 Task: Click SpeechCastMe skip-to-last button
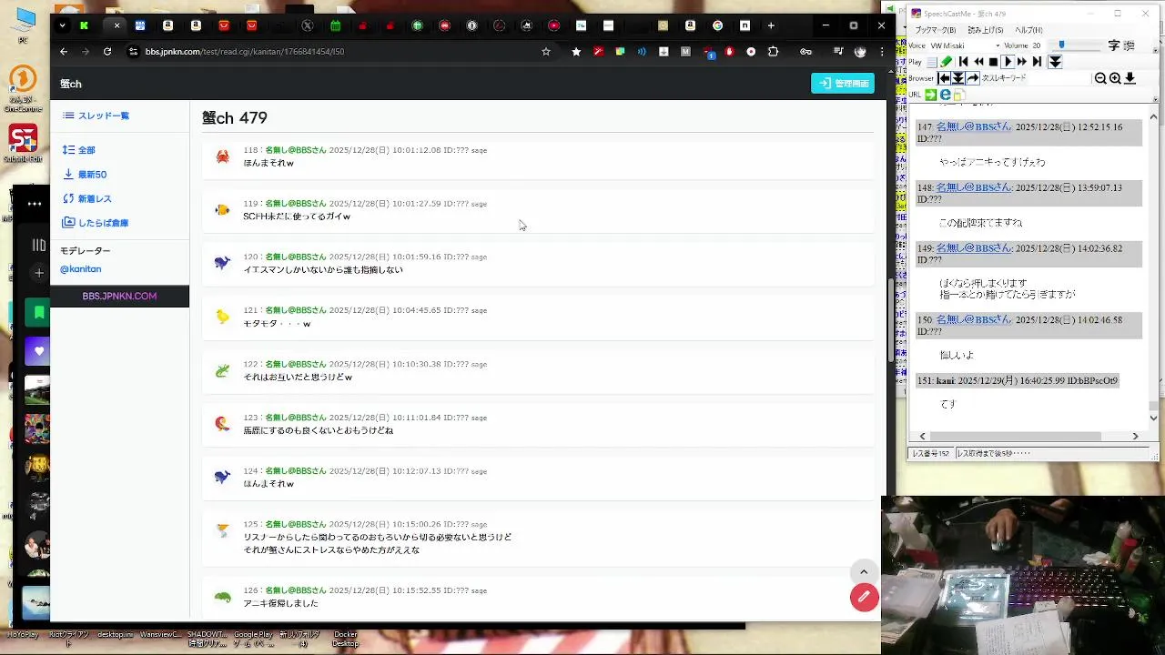coord(1037,62)
